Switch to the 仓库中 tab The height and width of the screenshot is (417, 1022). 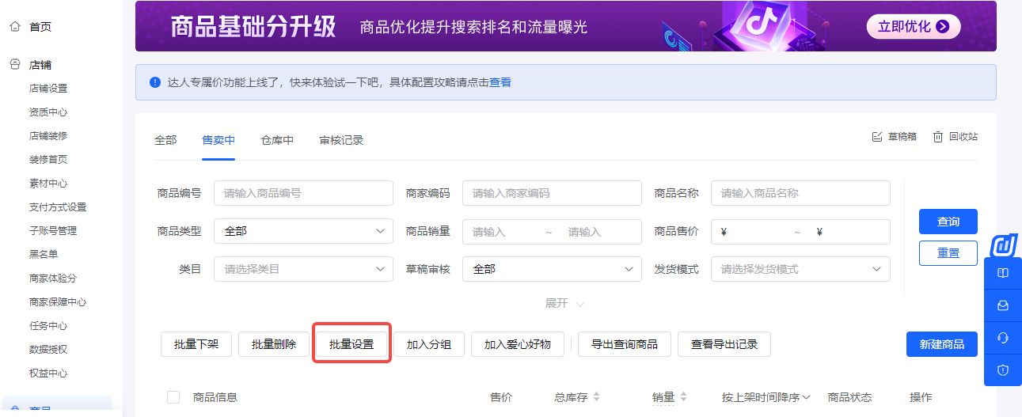point(277,140)
